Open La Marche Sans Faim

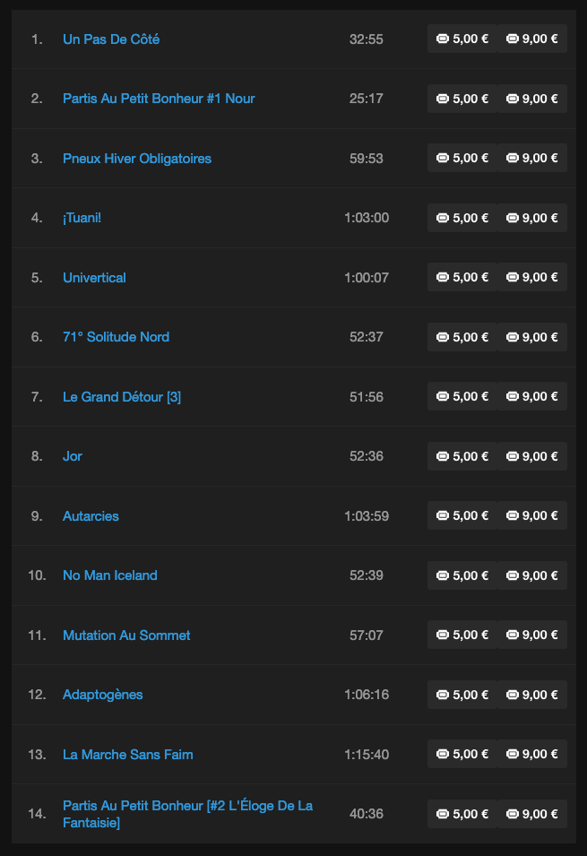[128, 755]
